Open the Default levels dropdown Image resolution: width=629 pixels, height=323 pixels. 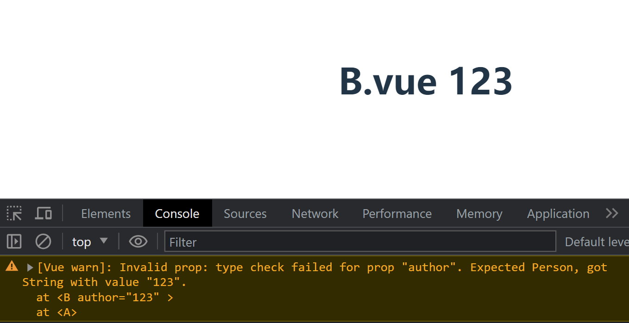pos(597,242)
